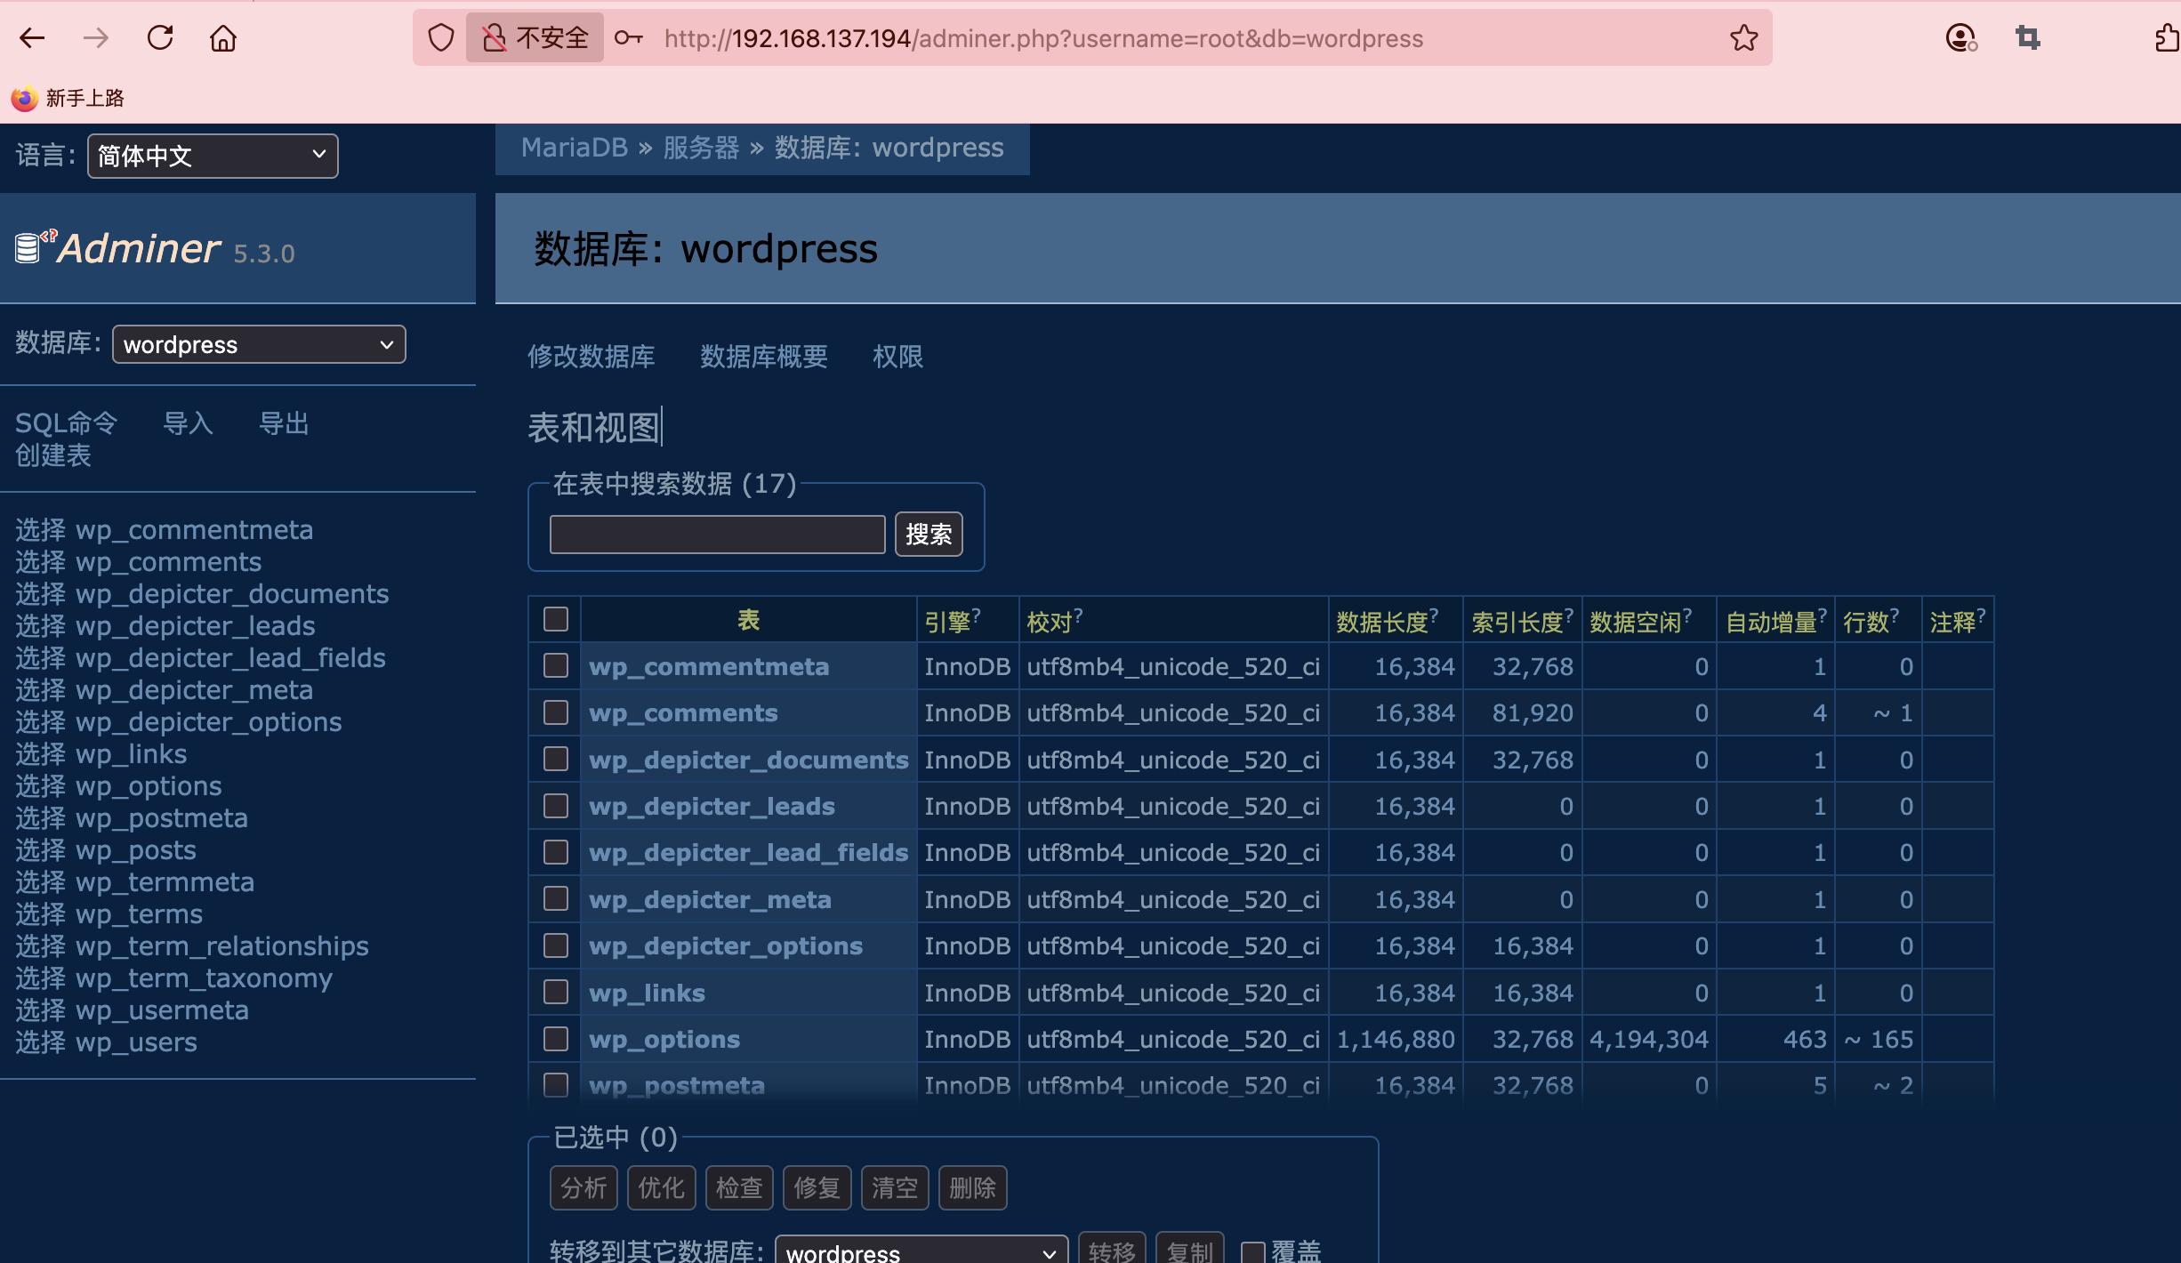
Task: Open help mark next to 数据长度
Action: pyautogui.click(x=1434, y=615)
